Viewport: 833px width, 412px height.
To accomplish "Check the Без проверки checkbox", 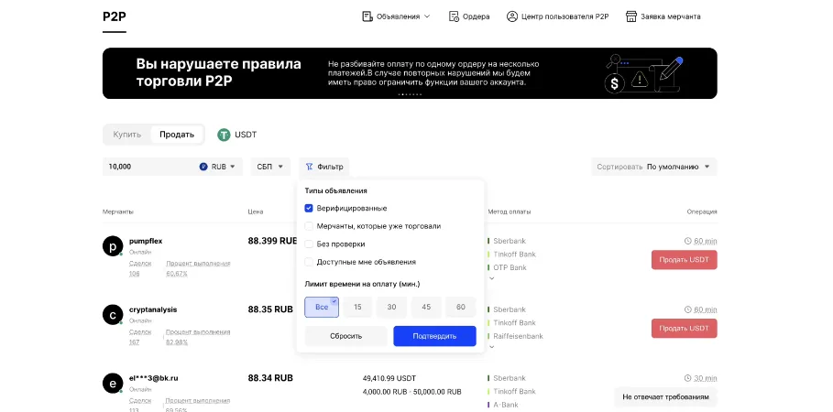I will [x=309, y=244].
